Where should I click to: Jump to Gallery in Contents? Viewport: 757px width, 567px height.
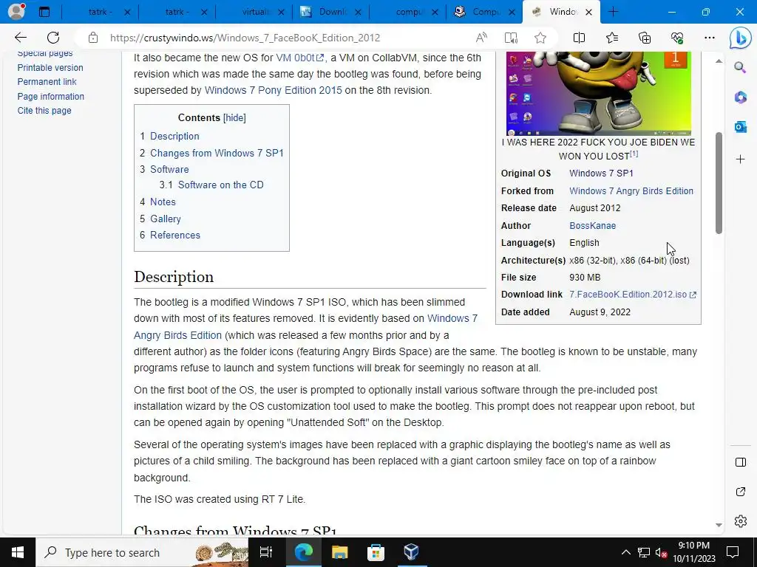[x=165, y=219]
